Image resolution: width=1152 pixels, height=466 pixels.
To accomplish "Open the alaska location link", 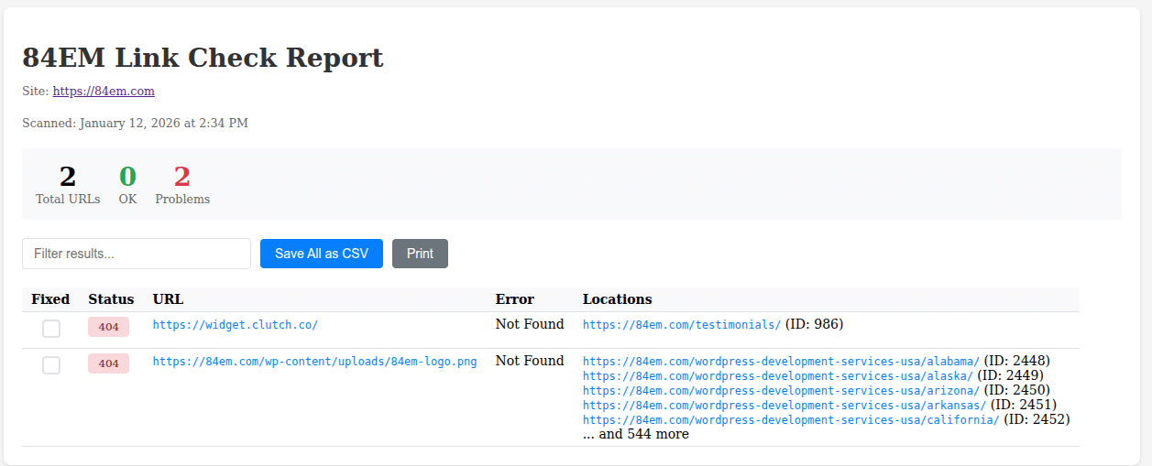I will click(x=778, y=376).
